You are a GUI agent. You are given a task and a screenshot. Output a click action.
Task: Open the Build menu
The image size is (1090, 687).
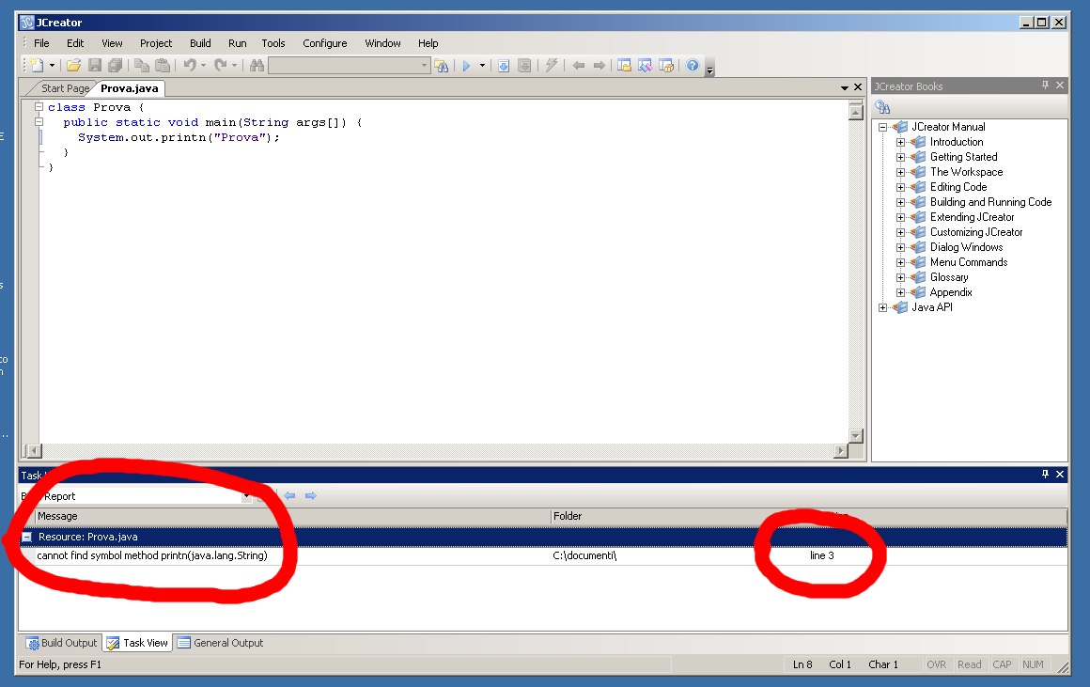pos(200,43)
